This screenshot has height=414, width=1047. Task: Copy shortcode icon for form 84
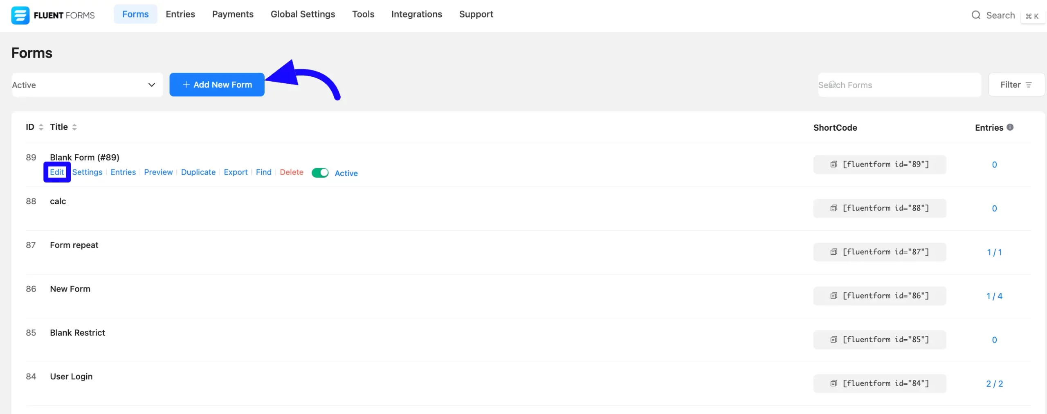pyautogui.click(x=834, y=383)
